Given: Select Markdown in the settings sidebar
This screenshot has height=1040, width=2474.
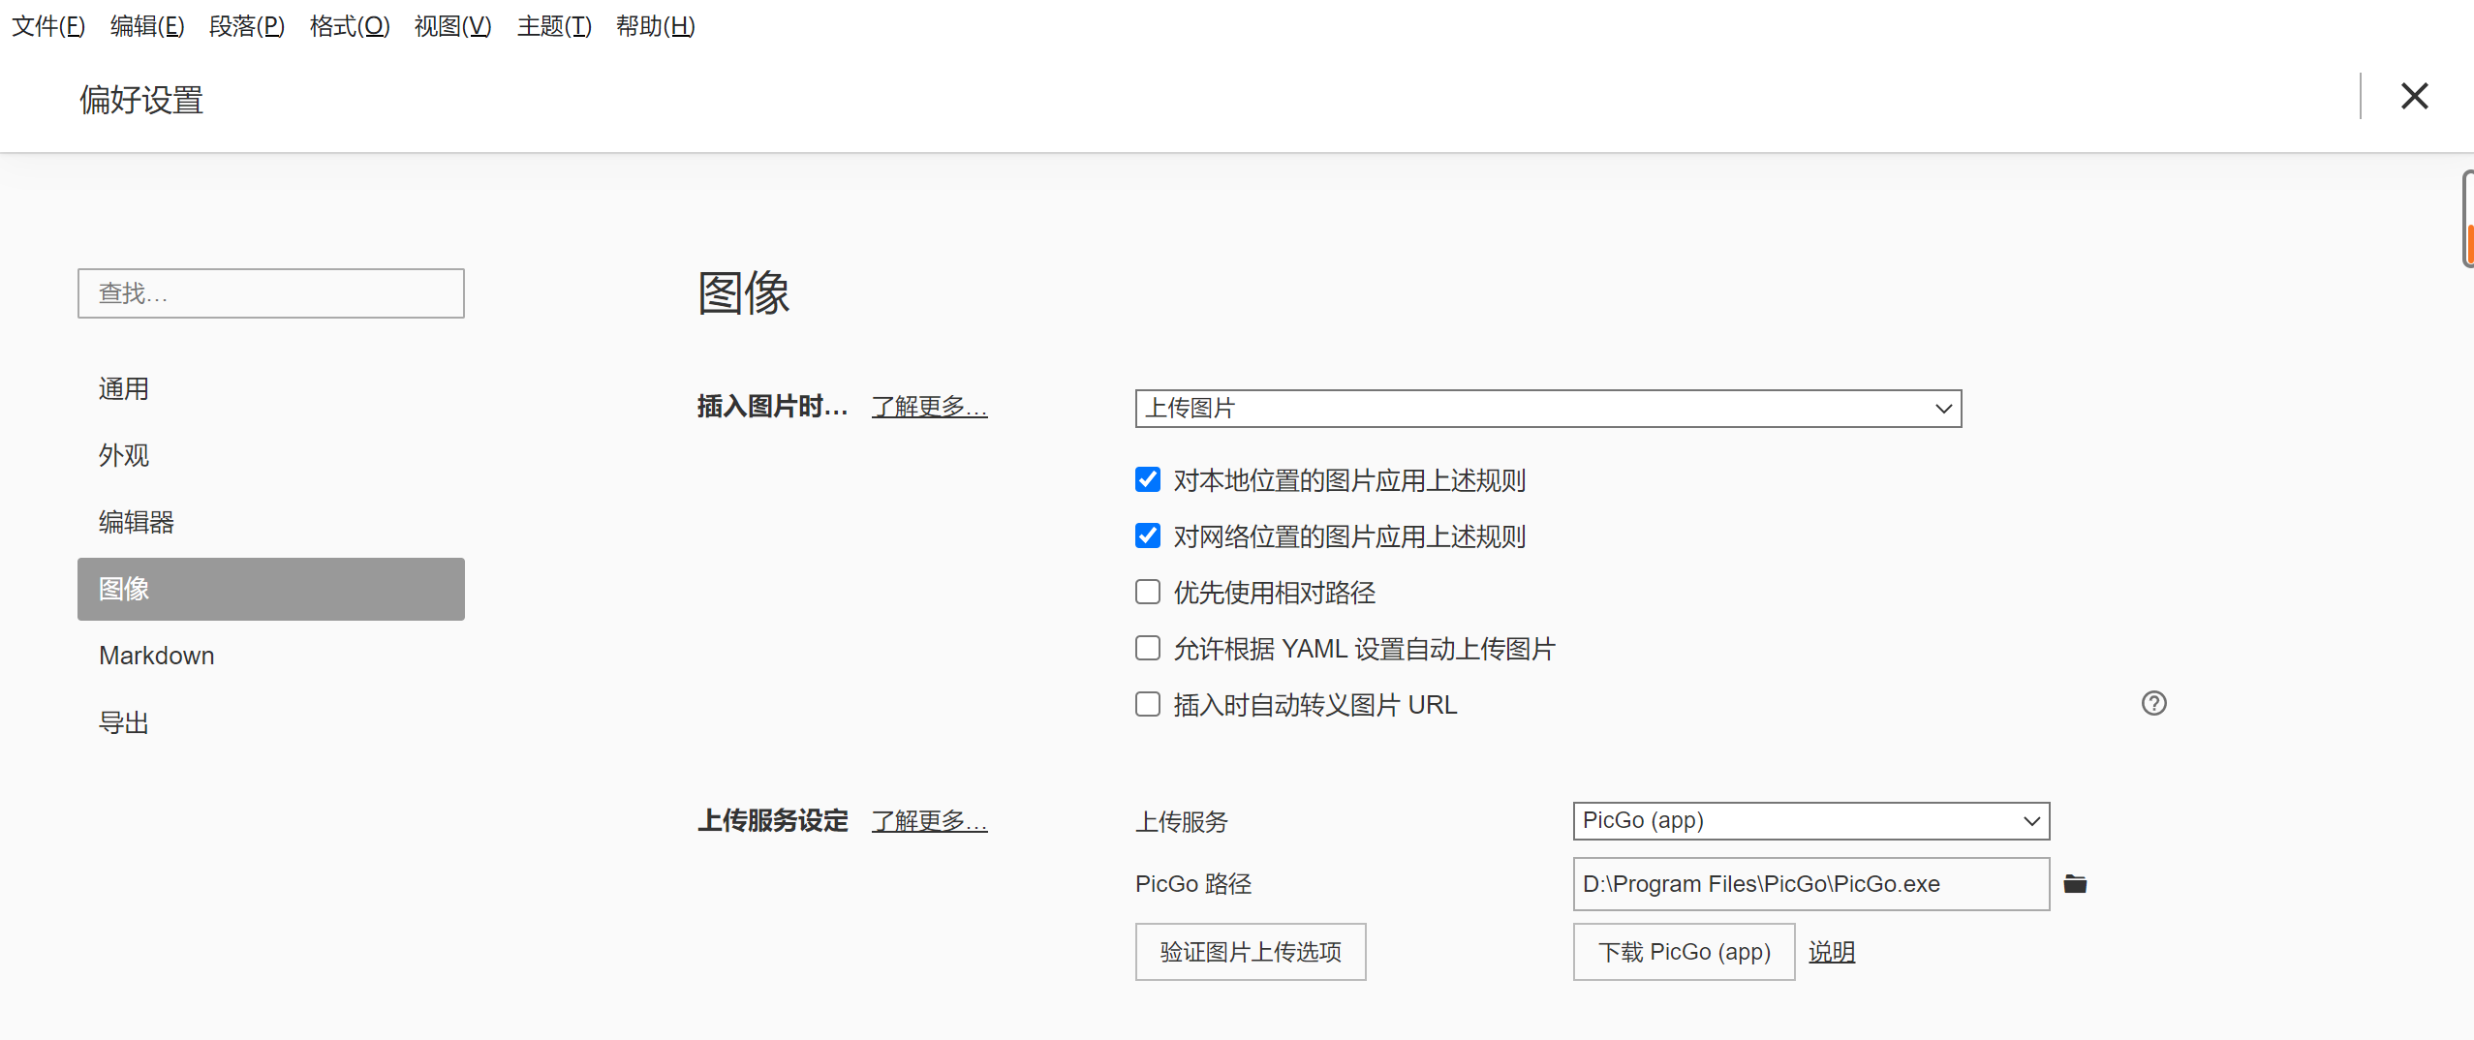Looking at the screenshot, I should pos(157,656).
